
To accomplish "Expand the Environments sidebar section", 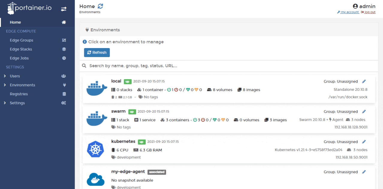I will tap(5, 85).
